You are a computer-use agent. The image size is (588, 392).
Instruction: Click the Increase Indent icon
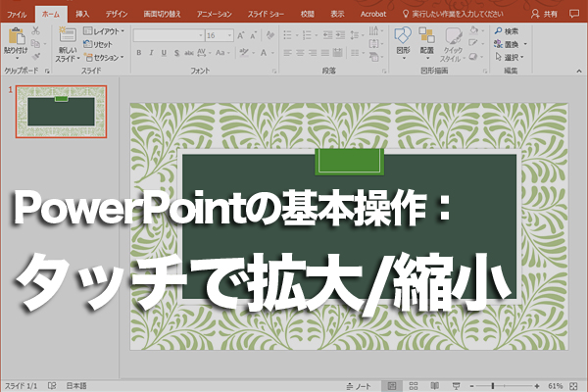pyautogui.click(x=340, y=35)
